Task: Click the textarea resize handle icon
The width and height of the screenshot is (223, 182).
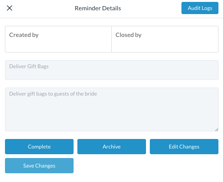Action: (x=217, y=129)
